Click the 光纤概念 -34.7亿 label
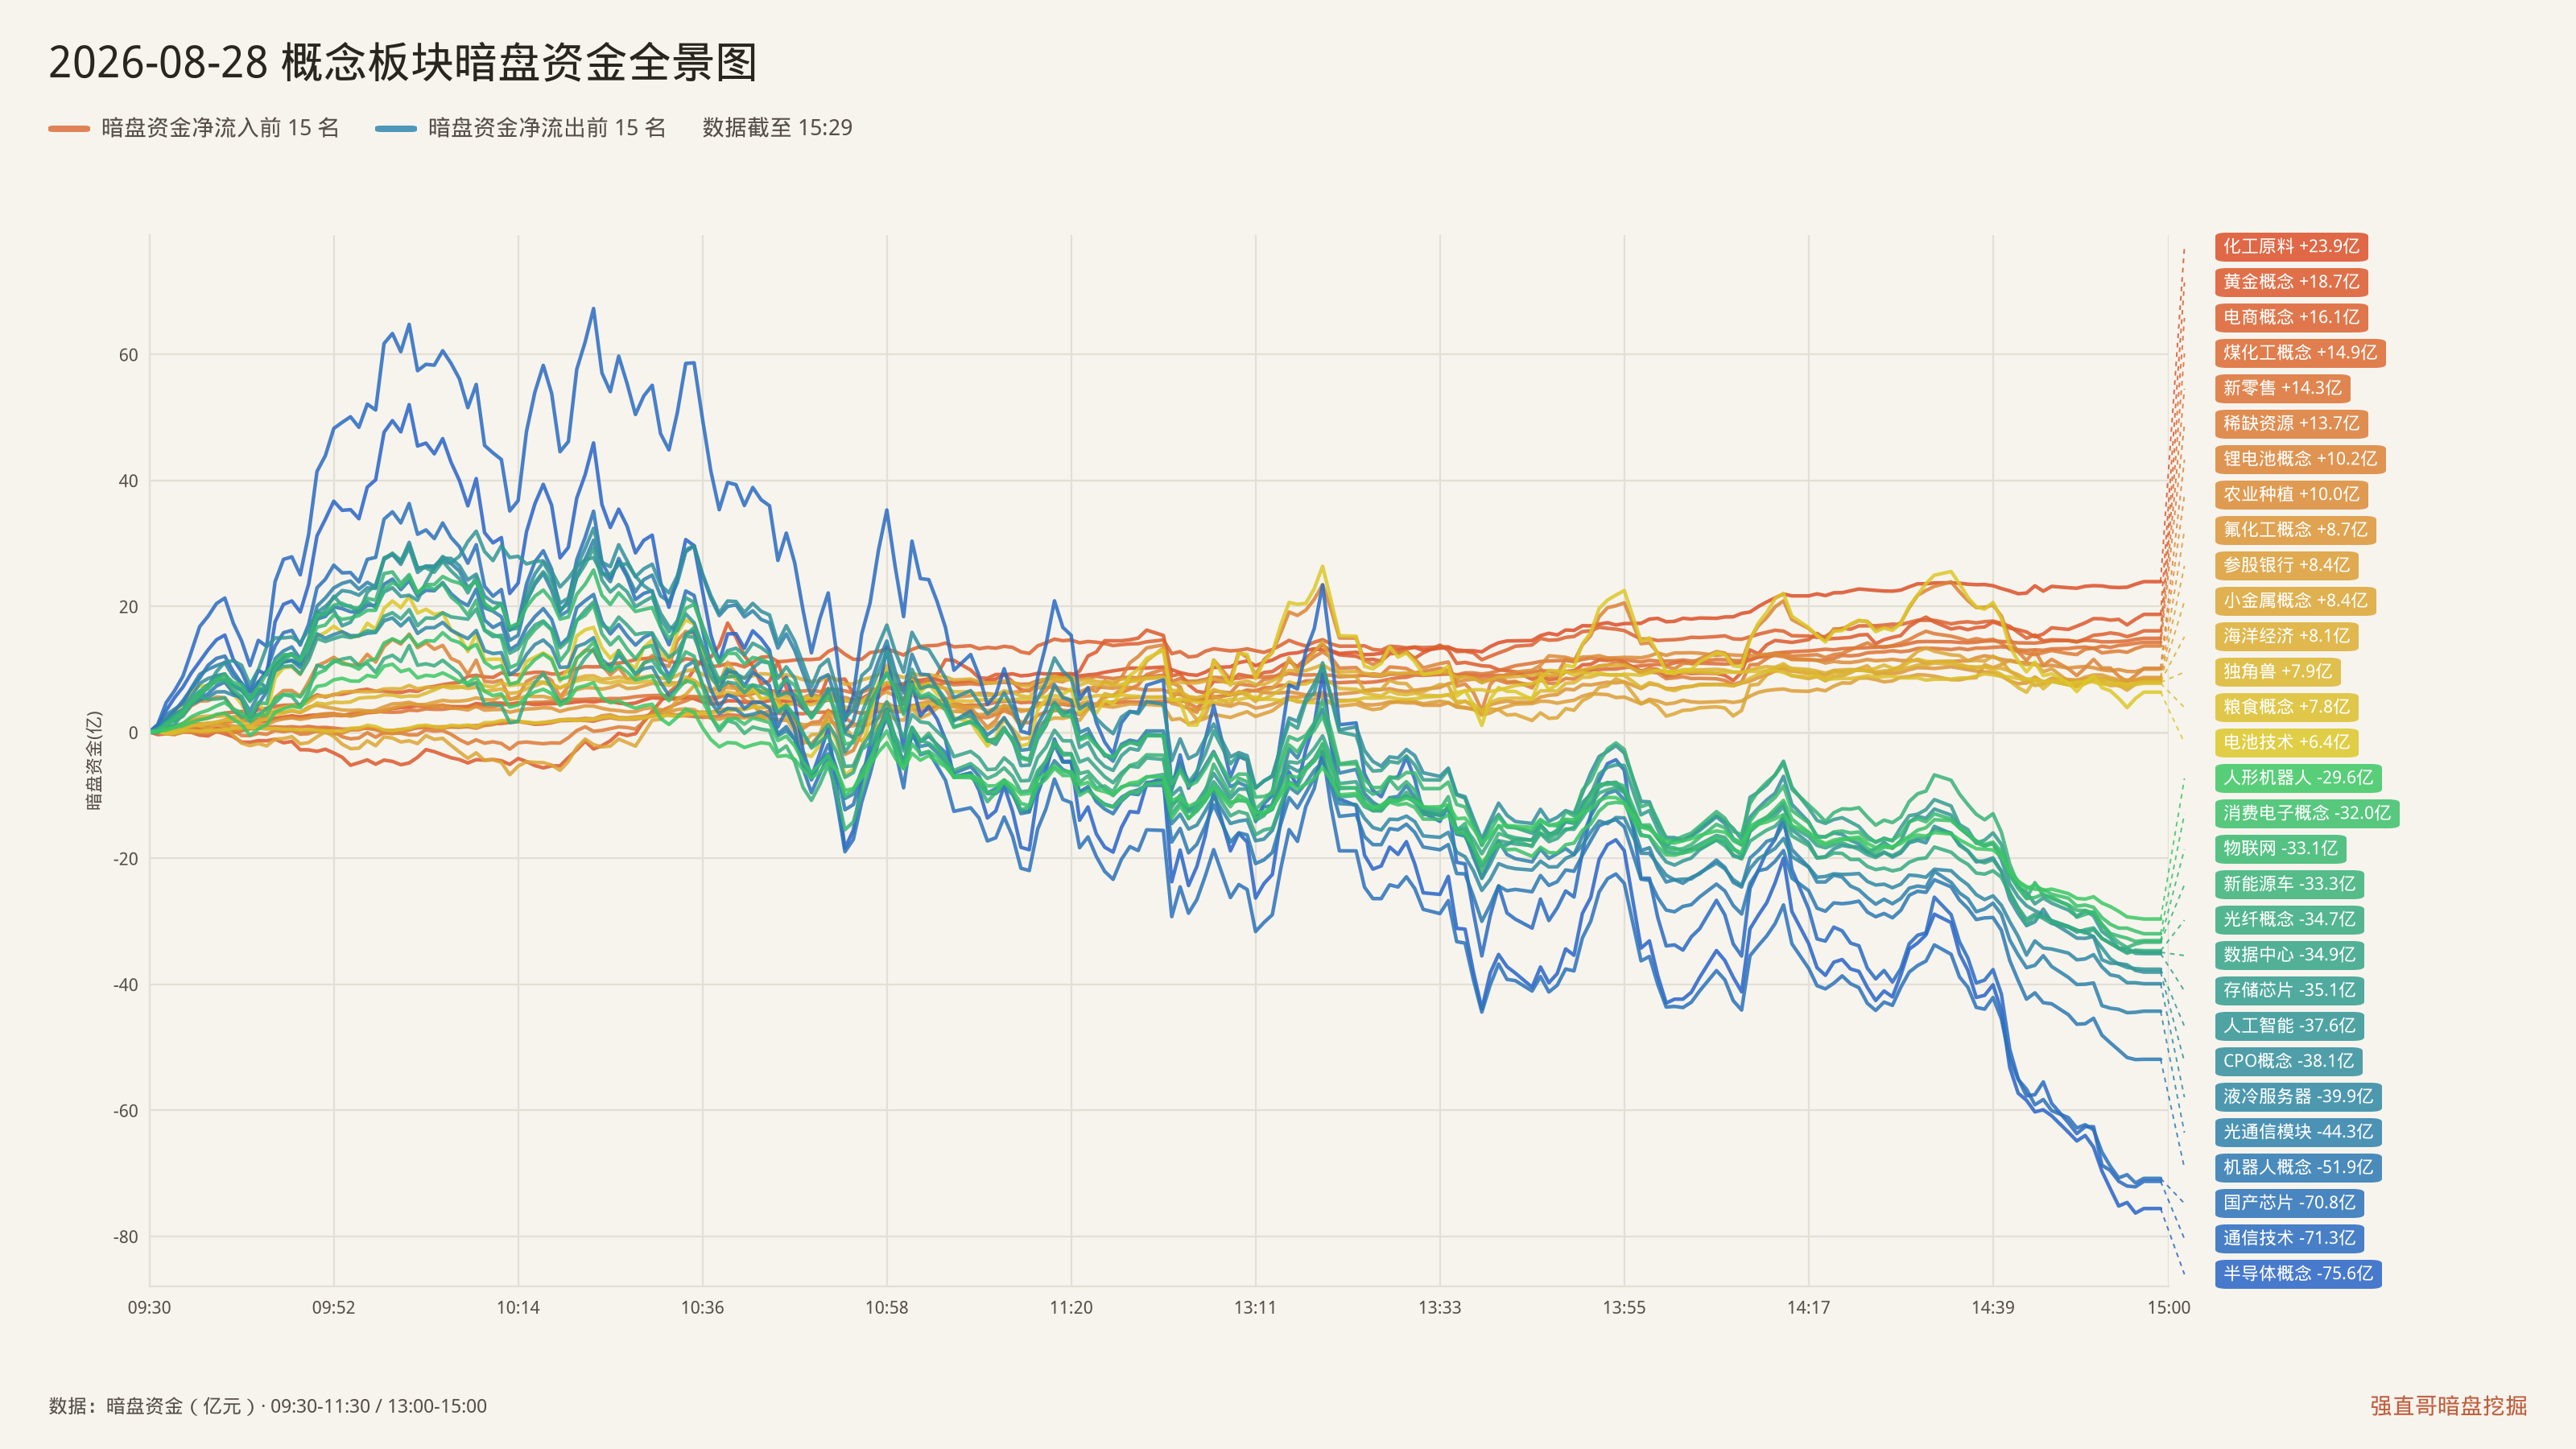Viewport: 2576px width, 1449px height. [x=2289, y=919]
